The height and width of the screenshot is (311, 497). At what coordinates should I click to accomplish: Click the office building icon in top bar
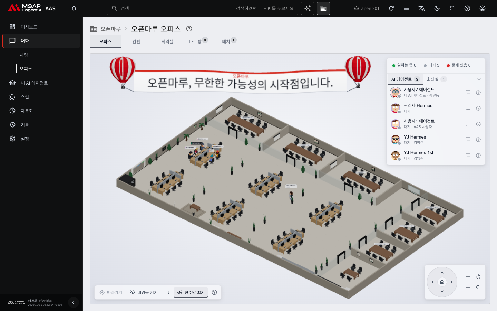click(323, 8)
